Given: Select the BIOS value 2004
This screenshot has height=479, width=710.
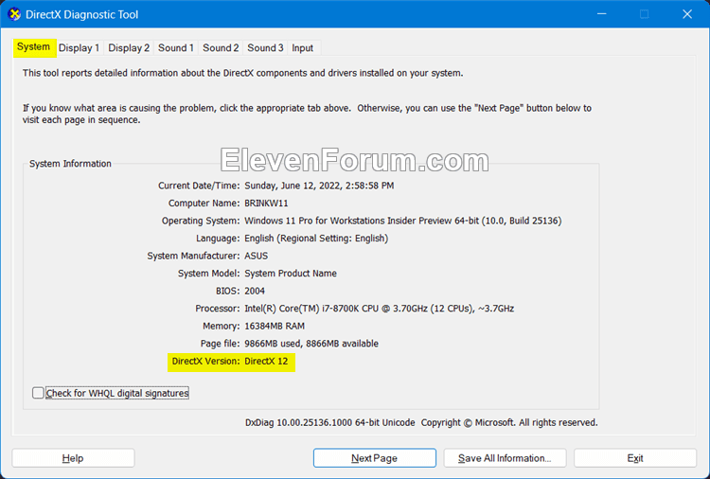Looking at the screenshot, I should pos(255,292).
